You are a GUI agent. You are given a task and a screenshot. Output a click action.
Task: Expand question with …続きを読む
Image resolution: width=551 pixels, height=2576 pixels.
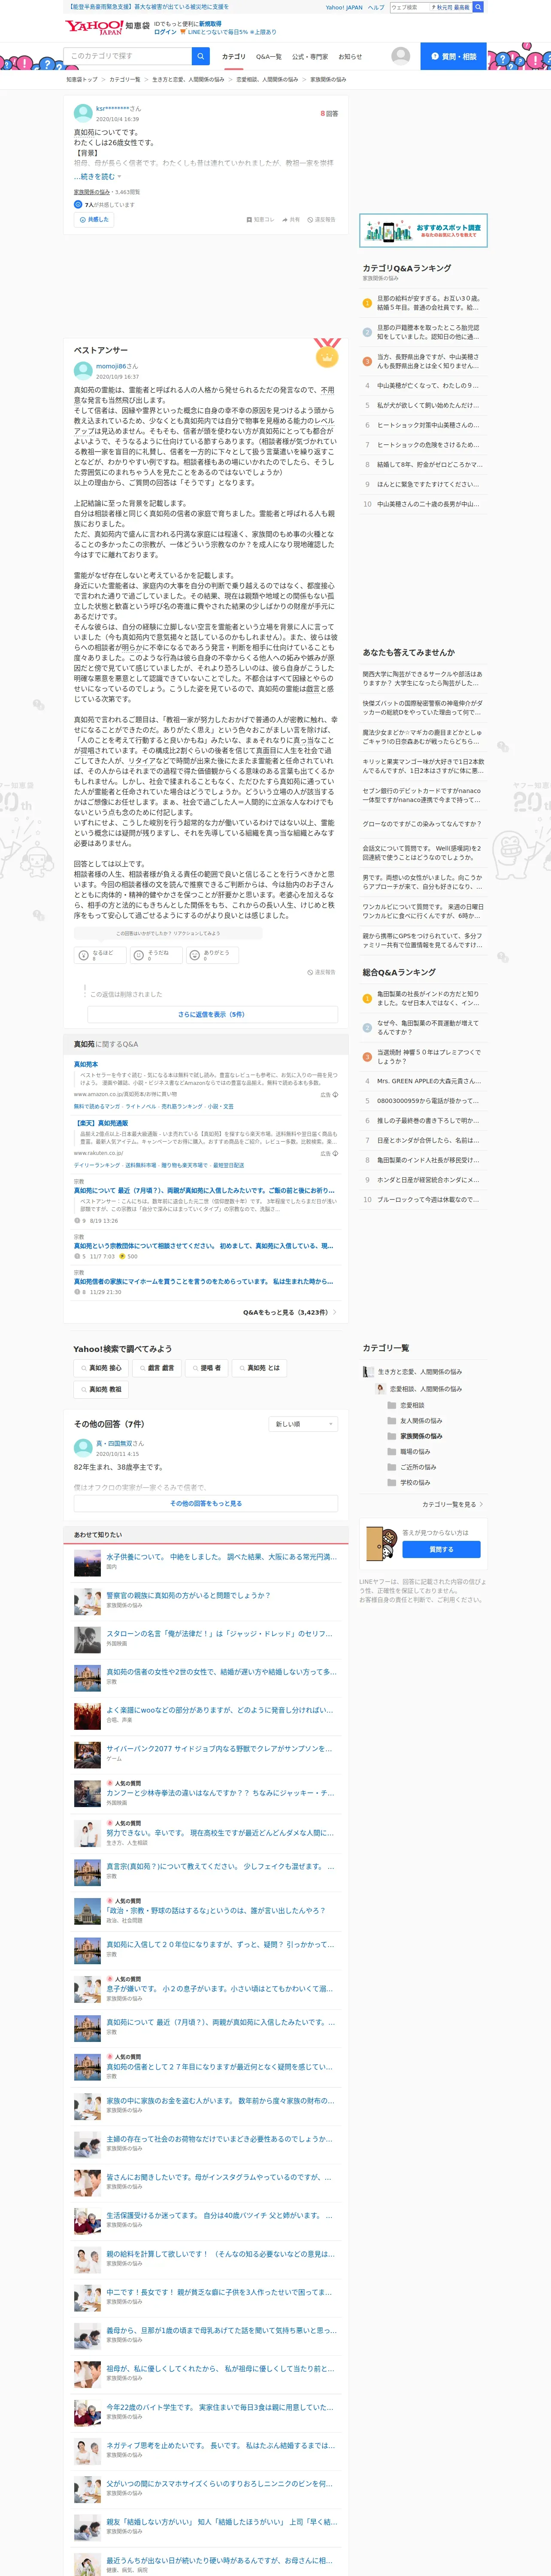click(x=97, y=177)
